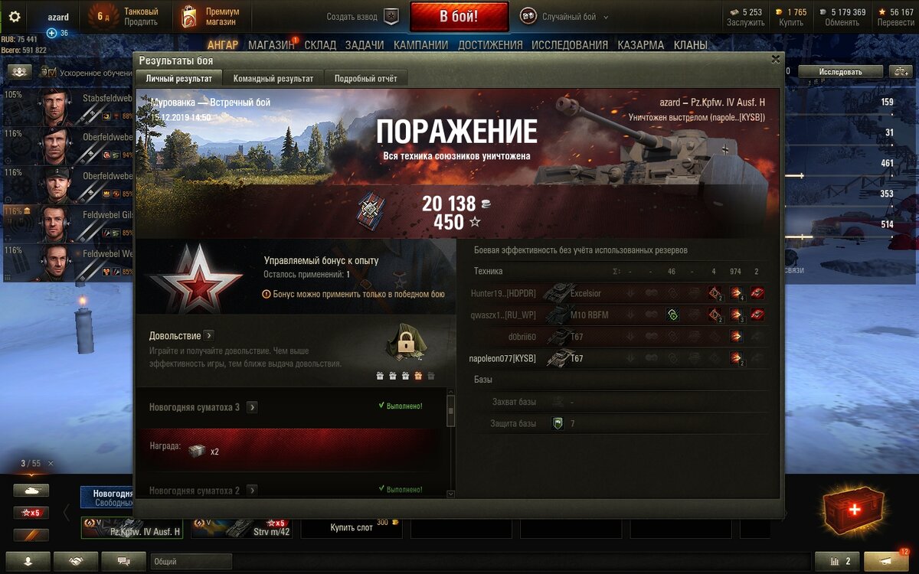919x574 pixels.
Task: Open the Random battle mode dropdown
Action: tap(564, 16)
